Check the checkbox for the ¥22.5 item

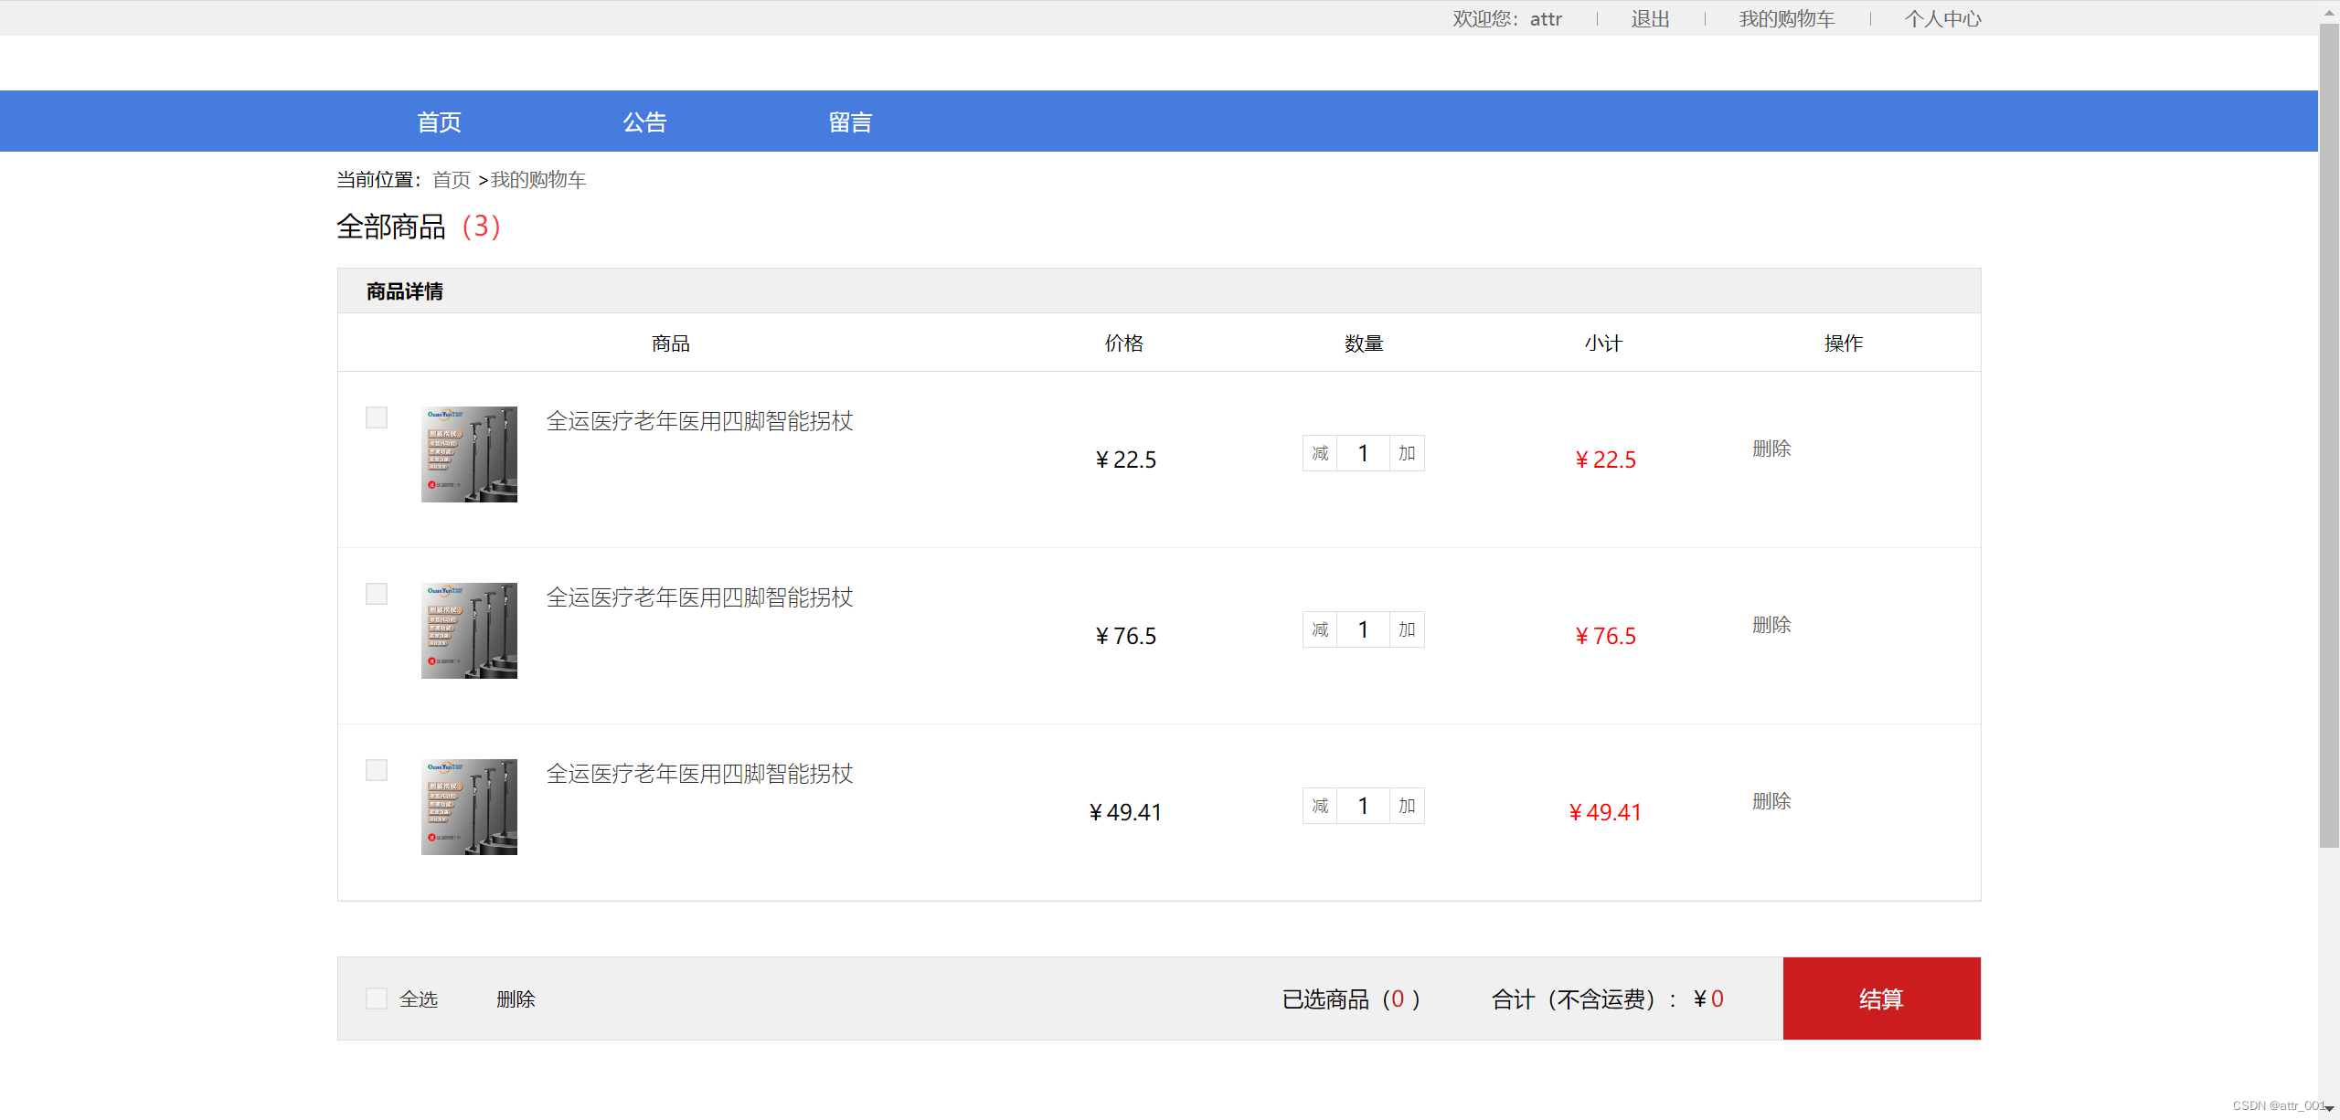(376, 417)
